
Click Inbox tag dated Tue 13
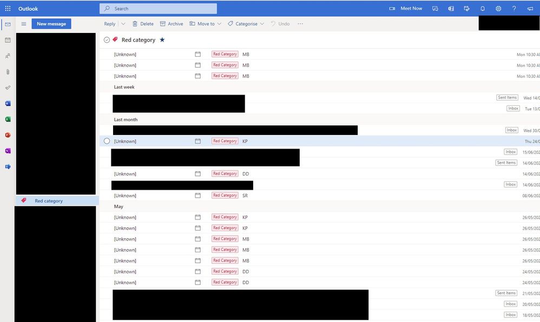[513, 109]
